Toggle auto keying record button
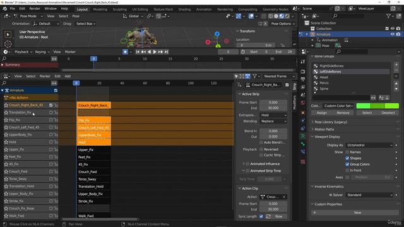This screenshot has height=227, width=404. point(125,52)
